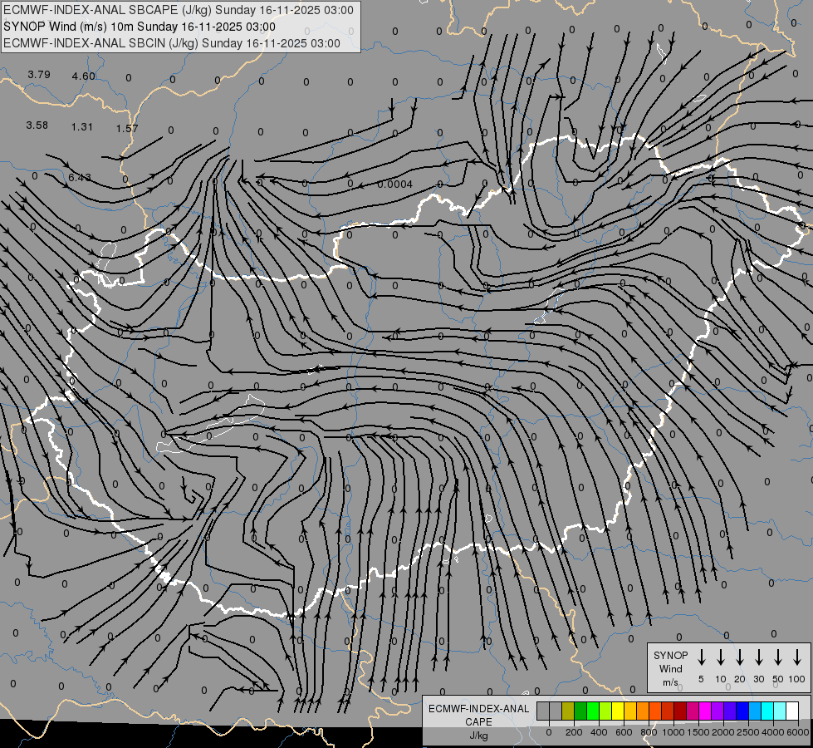Click the map value 0.0004
This screenshot has height=748, width=813.
point(395,185)
